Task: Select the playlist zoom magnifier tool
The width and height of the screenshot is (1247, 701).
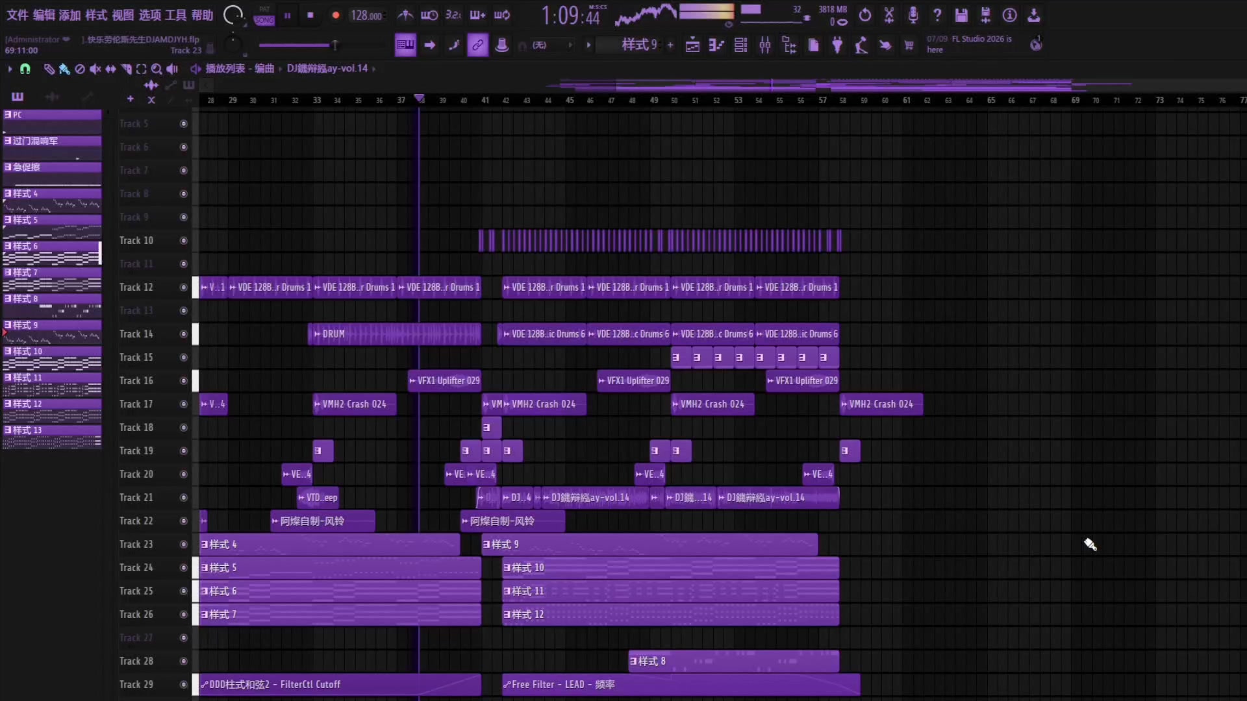Action: (x=157, y=69)
